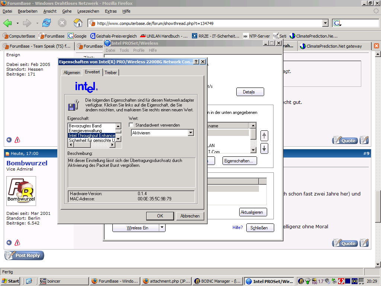
Task: Open the URL history dropdown arrow
Action: pos(325,23)
